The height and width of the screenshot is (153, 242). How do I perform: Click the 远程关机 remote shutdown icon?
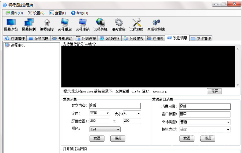[100, 25]
